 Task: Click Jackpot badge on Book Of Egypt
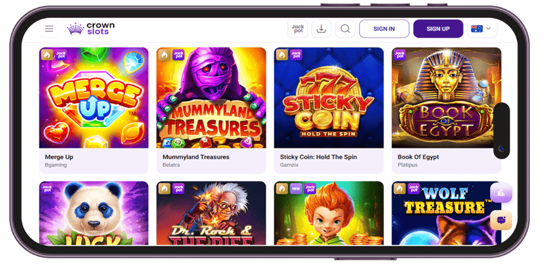coord(400,54)
